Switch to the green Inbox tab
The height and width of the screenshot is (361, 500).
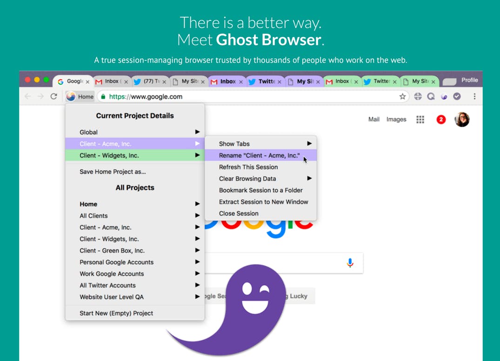click(342, 81)
